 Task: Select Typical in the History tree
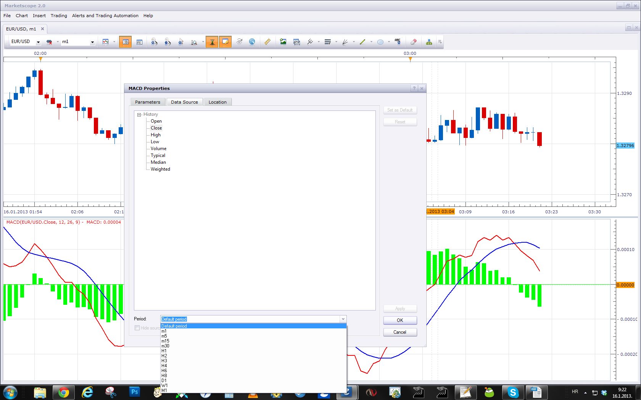pos(158,155)
